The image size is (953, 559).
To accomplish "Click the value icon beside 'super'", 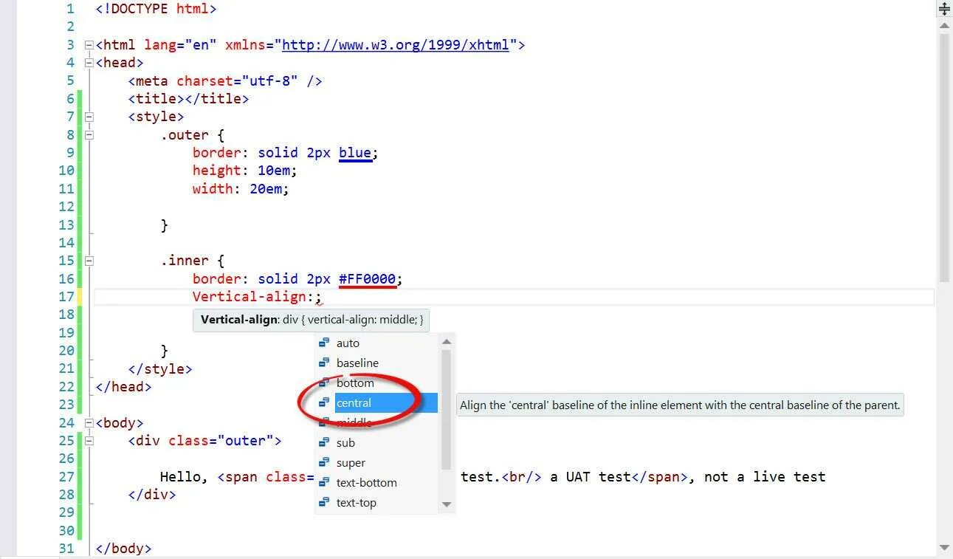I will click(324, 462).
